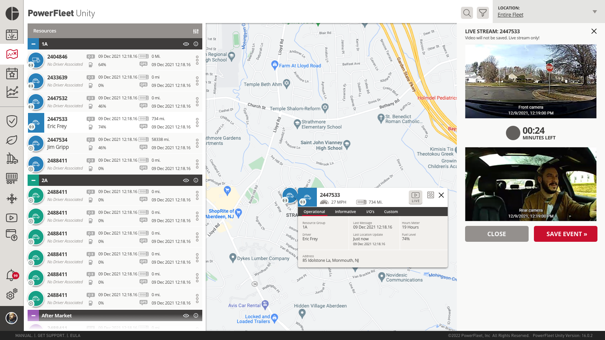Open options menu for vehicle 2433639

point(197,81)
